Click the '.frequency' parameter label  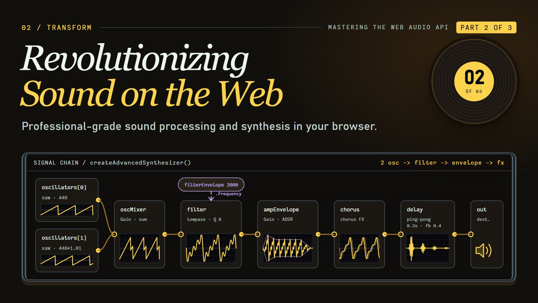pos(229,194)
